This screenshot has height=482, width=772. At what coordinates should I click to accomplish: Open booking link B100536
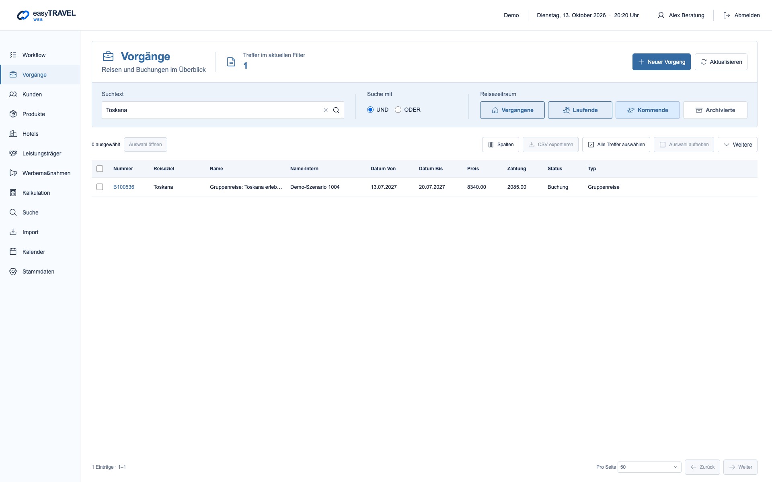click(x=124, y=187)
